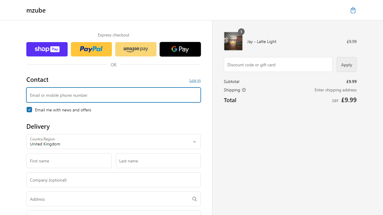This screenshot has width=383, height=215.
Task: Click the Jay - Latte Light product thumbnail
Action: coord(233,41)
